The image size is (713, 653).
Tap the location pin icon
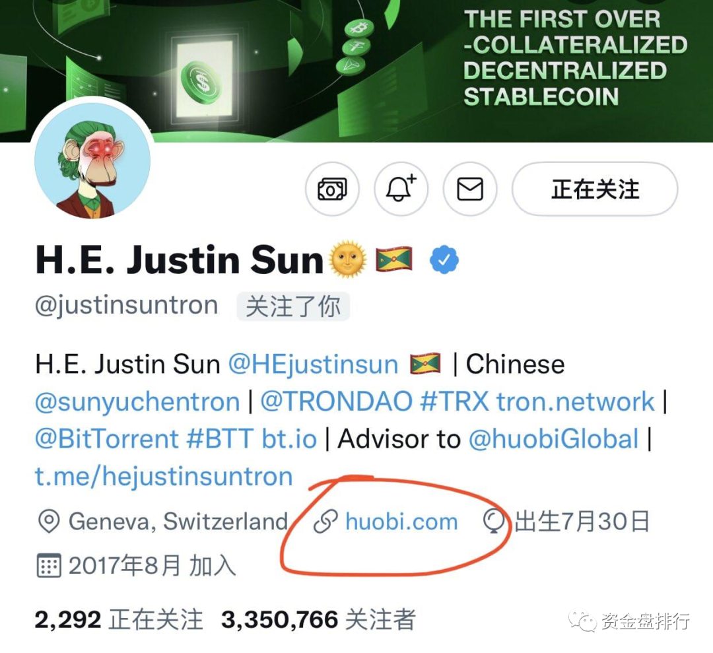coord(49,521)
